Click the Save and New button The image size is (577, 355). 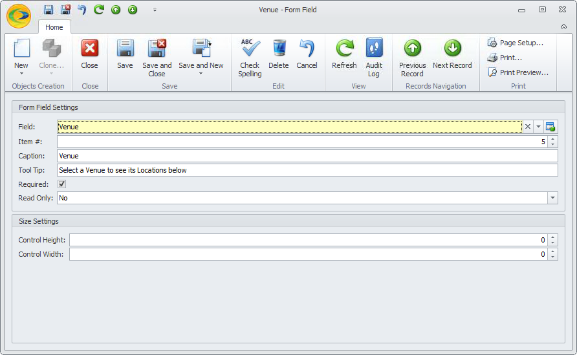[x=201, y=54]
